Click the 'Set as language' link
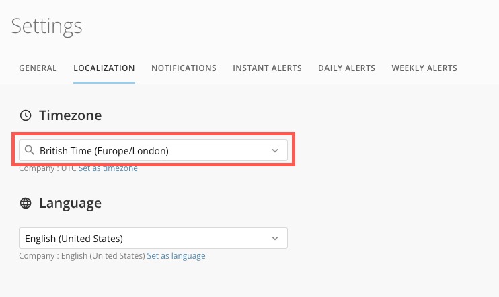 (x=176, y=256)
